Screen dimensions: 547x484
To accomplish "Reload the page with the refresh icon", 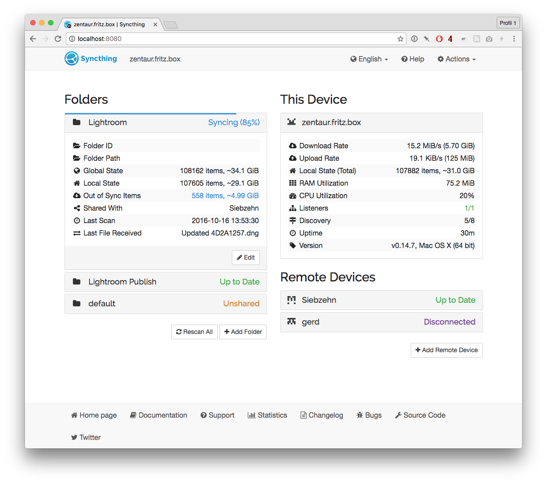I will point(58,39).
